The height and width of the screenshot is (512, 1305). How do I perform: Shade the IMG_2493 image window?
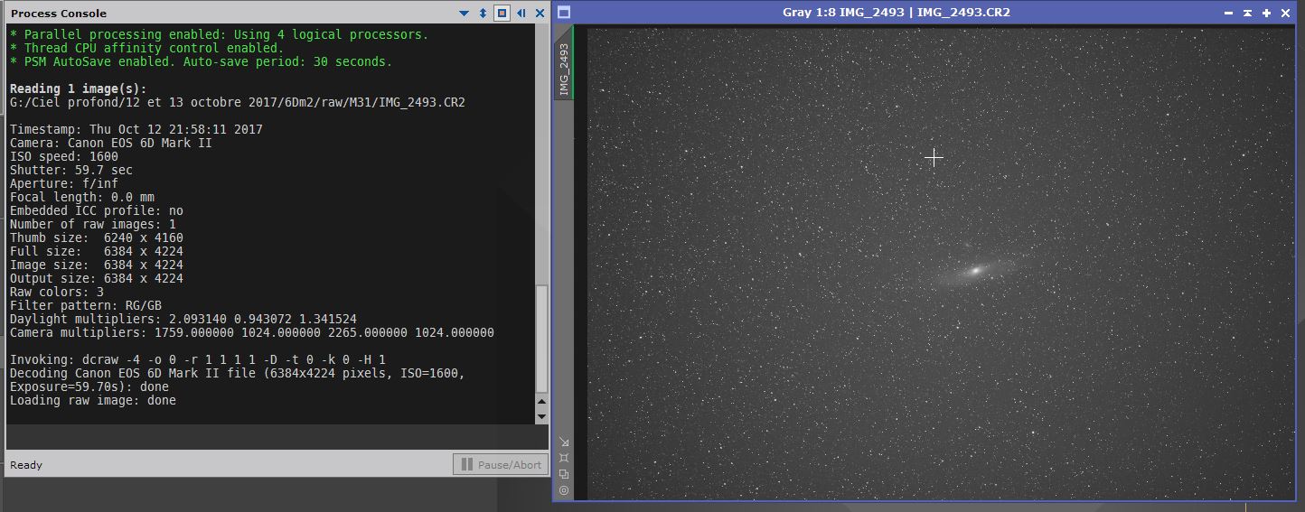tap(1247, 13)
